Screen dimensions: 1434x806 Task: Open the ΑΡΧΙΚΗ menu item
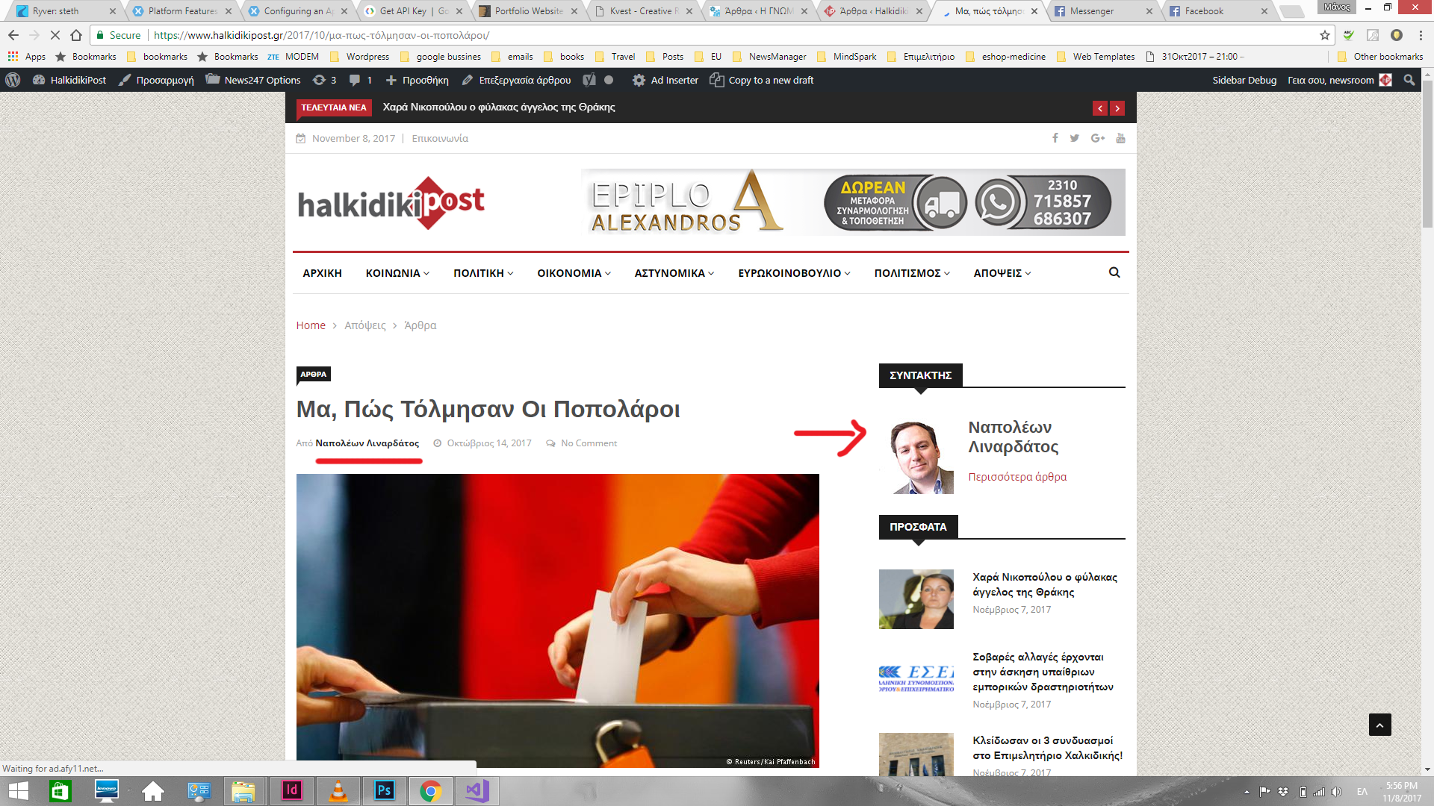click(322, 273)
